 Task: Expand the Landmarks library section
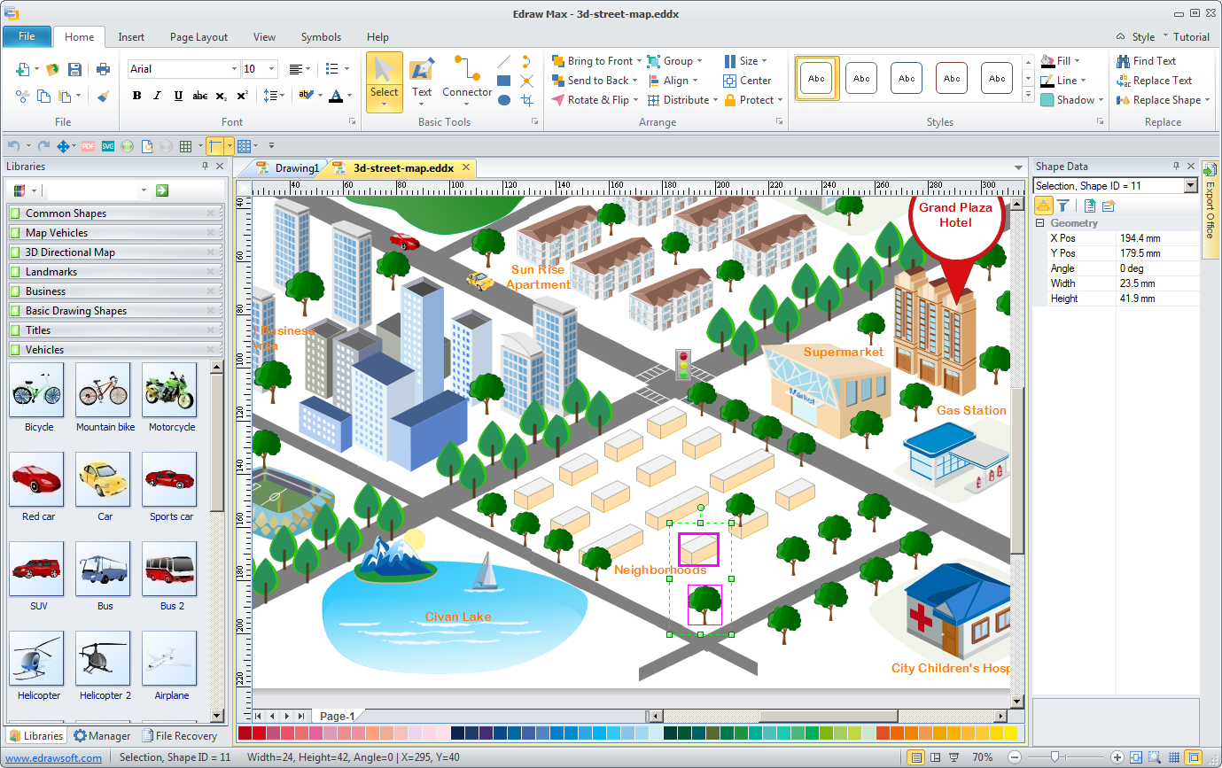(x=51, y=272)
